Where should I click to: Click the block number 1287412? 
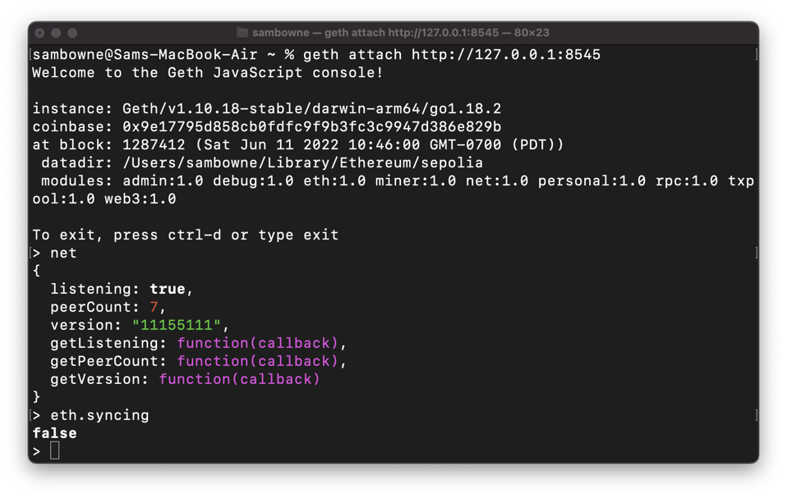[x=154, y=144]
